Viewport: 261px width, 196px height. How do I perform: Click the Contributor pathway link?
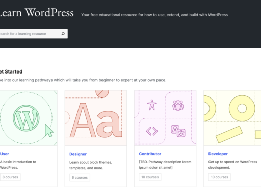point(150,154)
